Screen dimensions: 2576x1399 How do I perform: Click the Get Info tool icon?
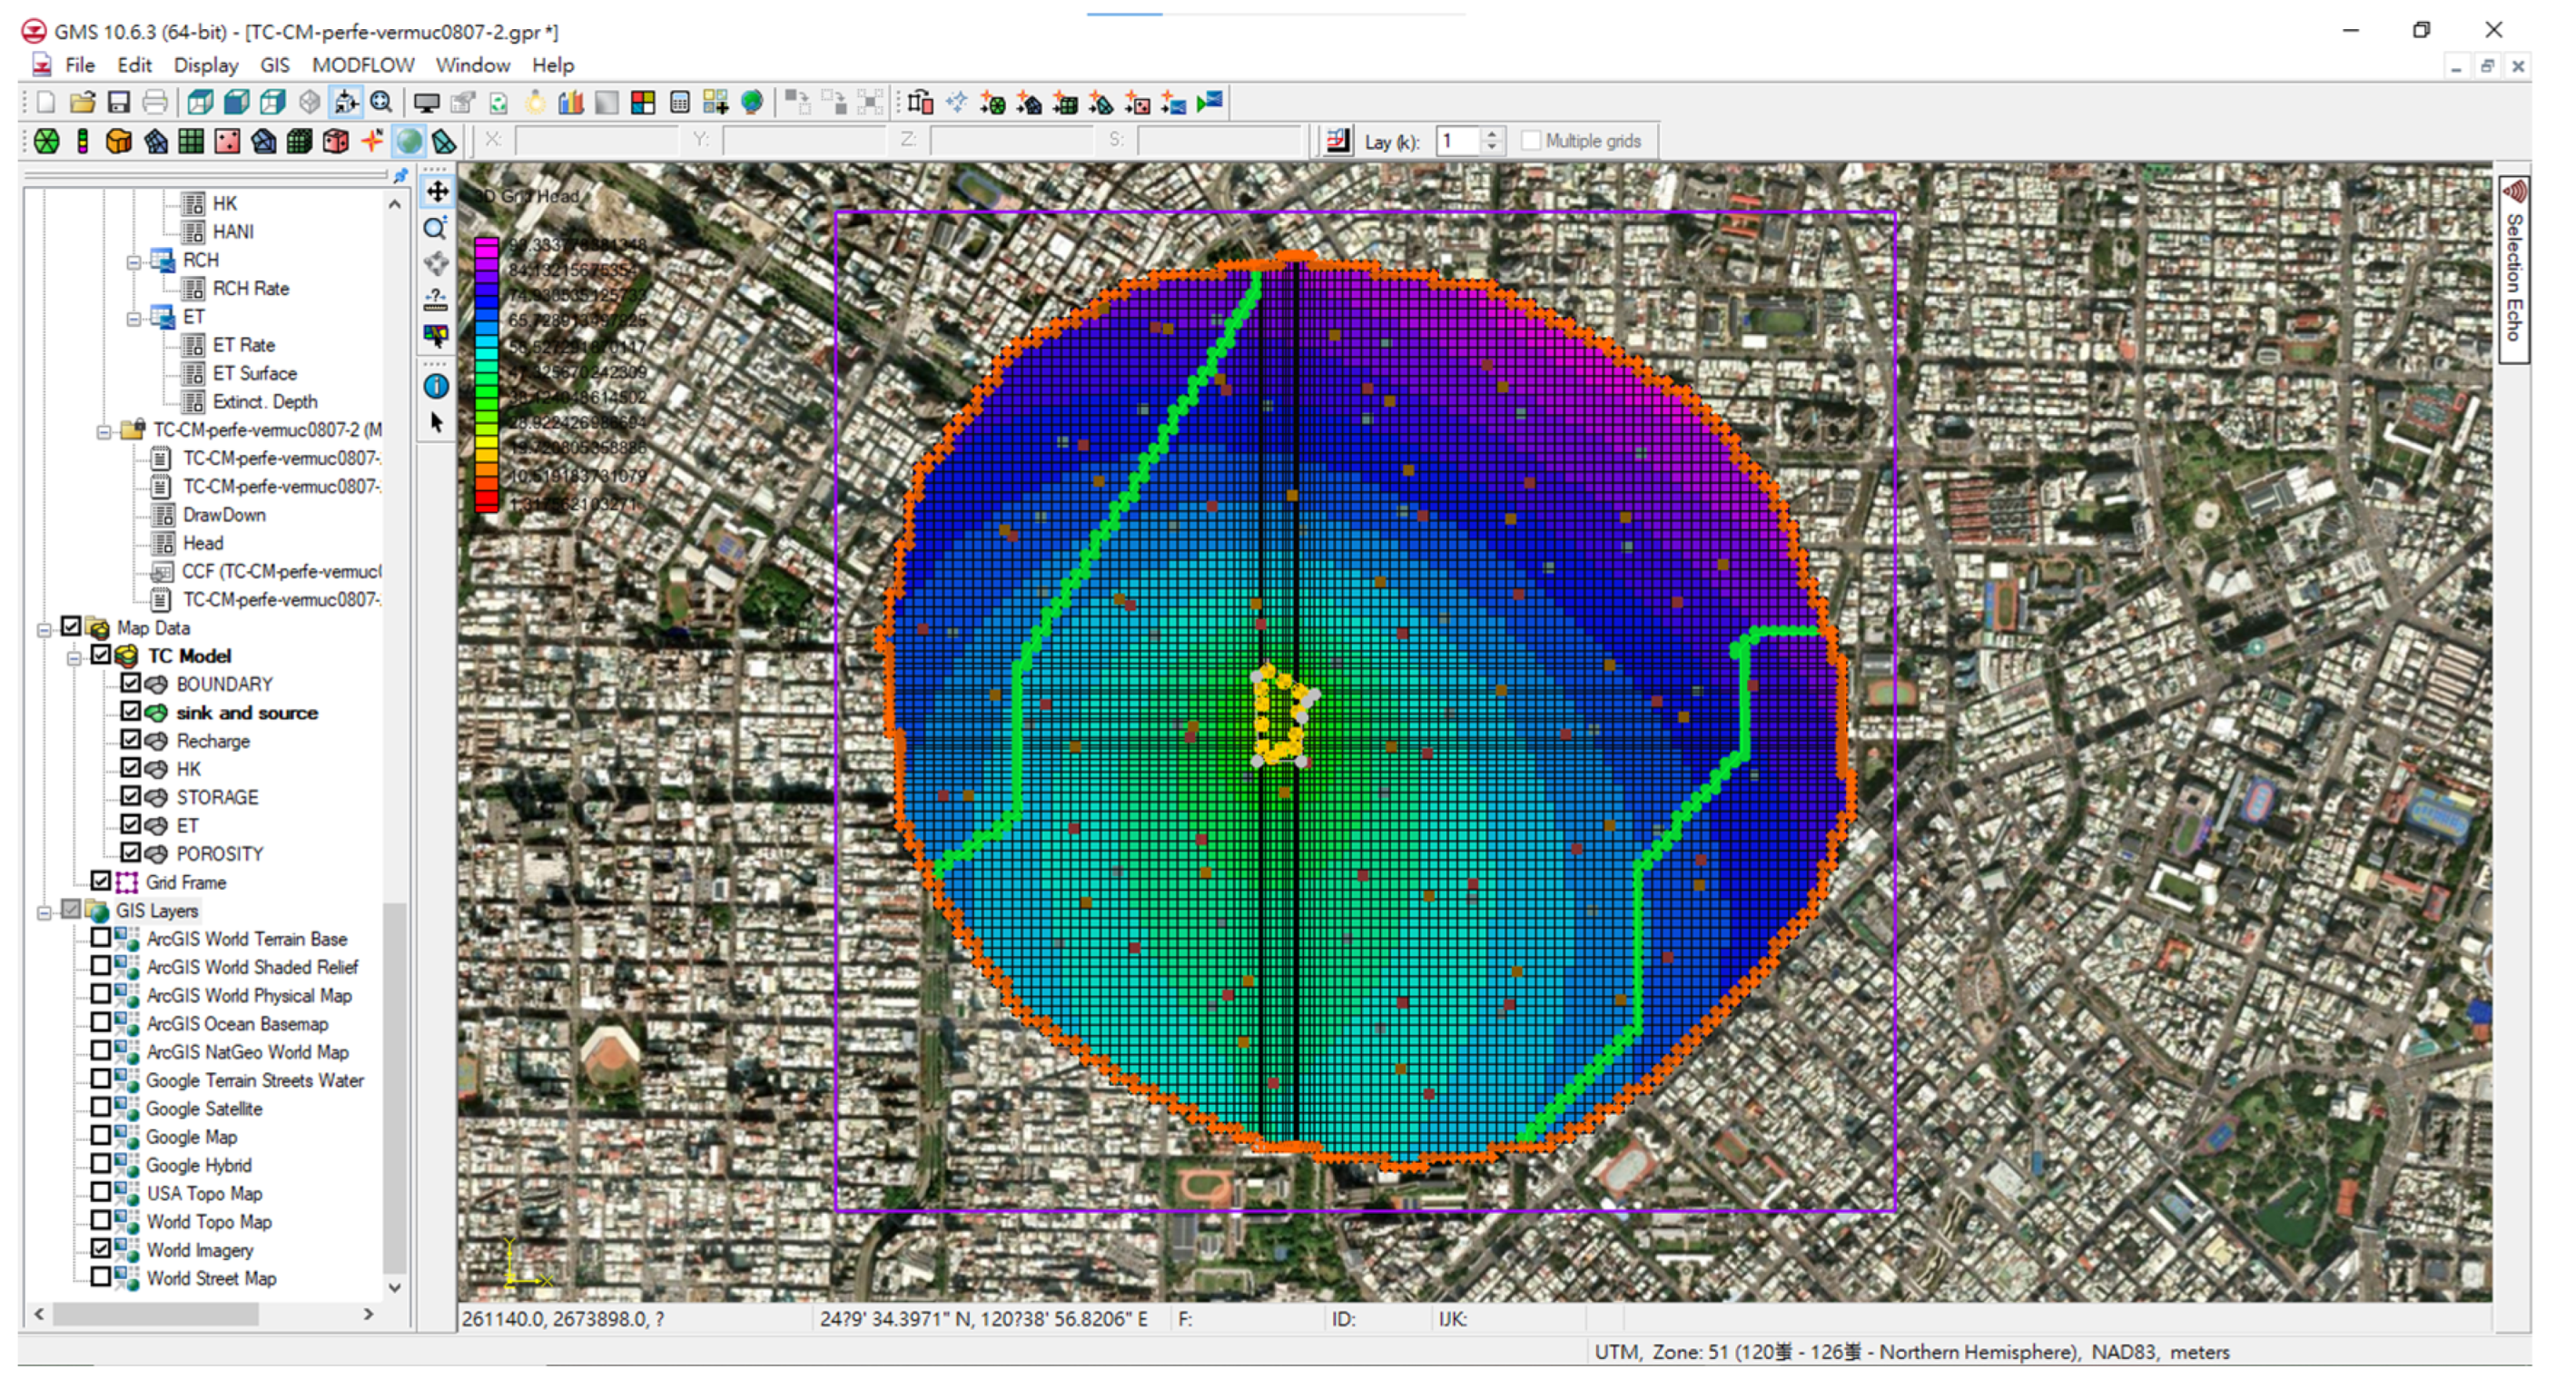436,386
